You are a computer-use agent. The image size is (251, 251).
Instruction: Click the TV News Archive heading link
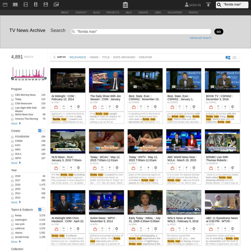[x=27, y=30]
